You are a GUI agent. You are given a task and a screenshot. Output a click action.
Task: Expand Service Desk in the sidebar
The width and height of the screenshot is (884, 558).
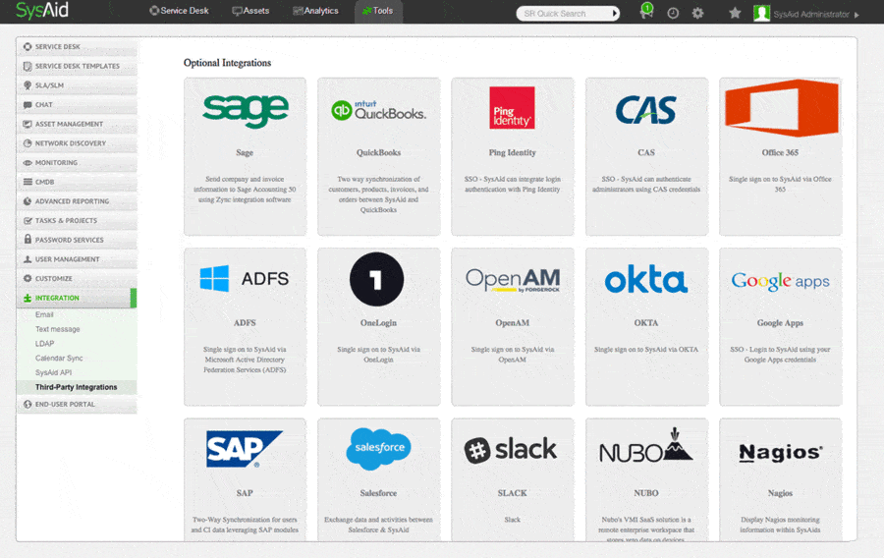(77, 47)
